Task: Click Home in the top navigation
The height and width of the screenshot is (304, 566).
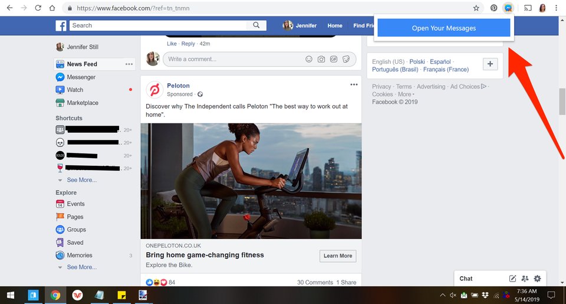Action: pos(335,25)
